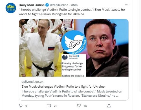Image resolution: width=141 pixels, height=110 pixels.
Task: Click the embedded tweet screenshot in the image
Action: point(74,65)
